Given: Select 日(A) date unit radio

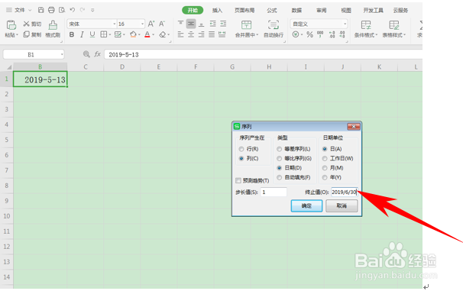Looking at the screenshot, I should 325,149.
